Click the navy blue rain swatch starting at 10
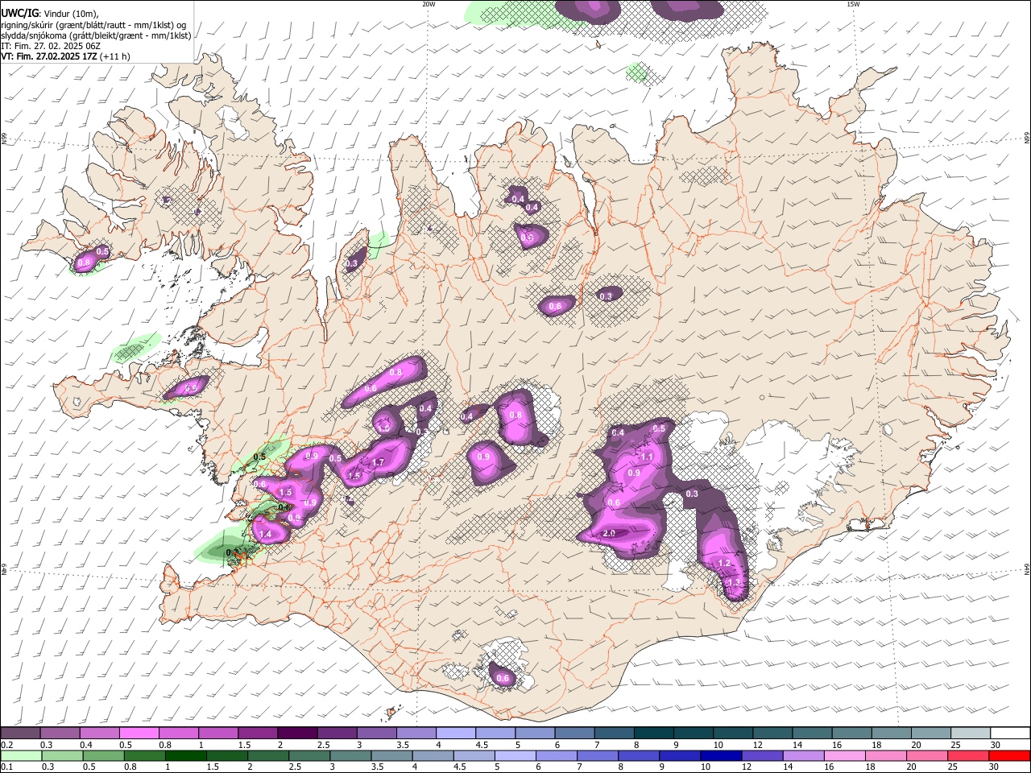The image size is (1031, 773). 721,755
